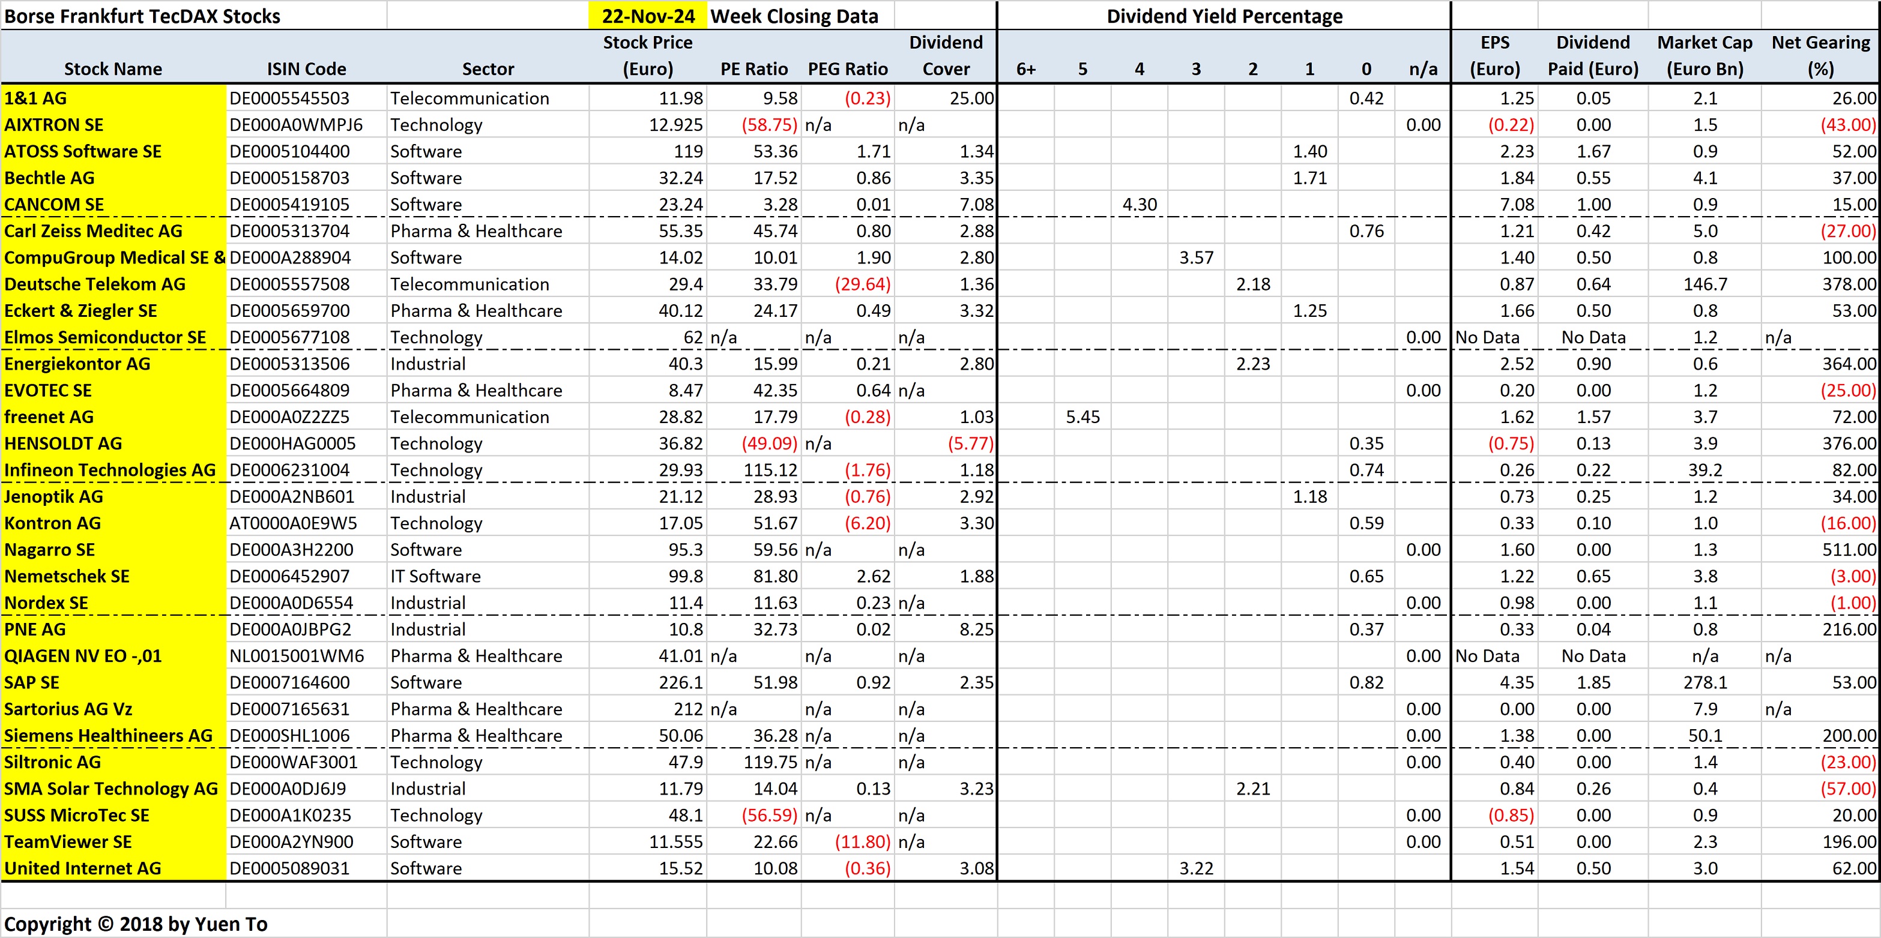This screenshot has height=938, width=1881.
Task: Select Siltronic AG stock name
Action: click(x=113, y=762)
